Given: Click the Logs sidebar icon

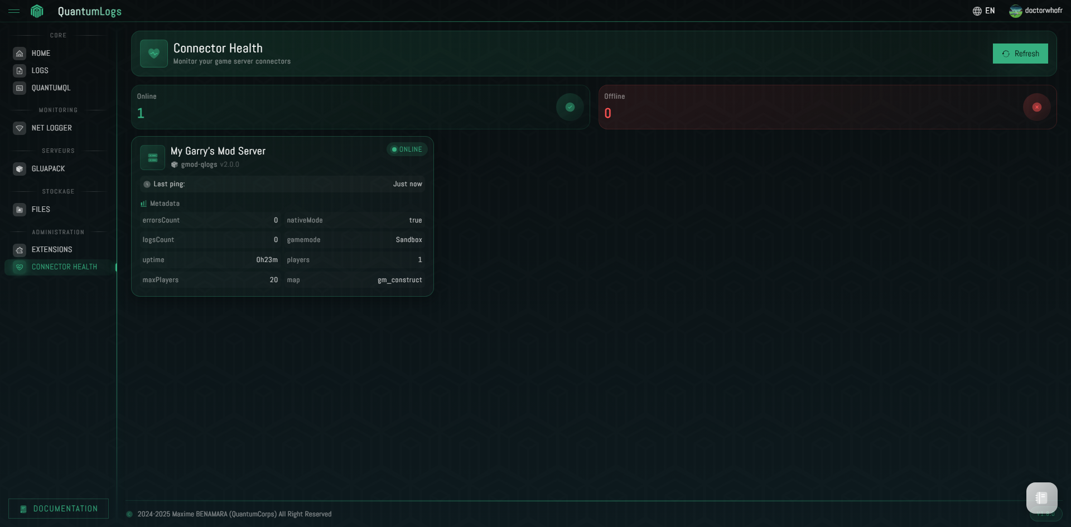Looking at the screenshot, I should point(20,71).
